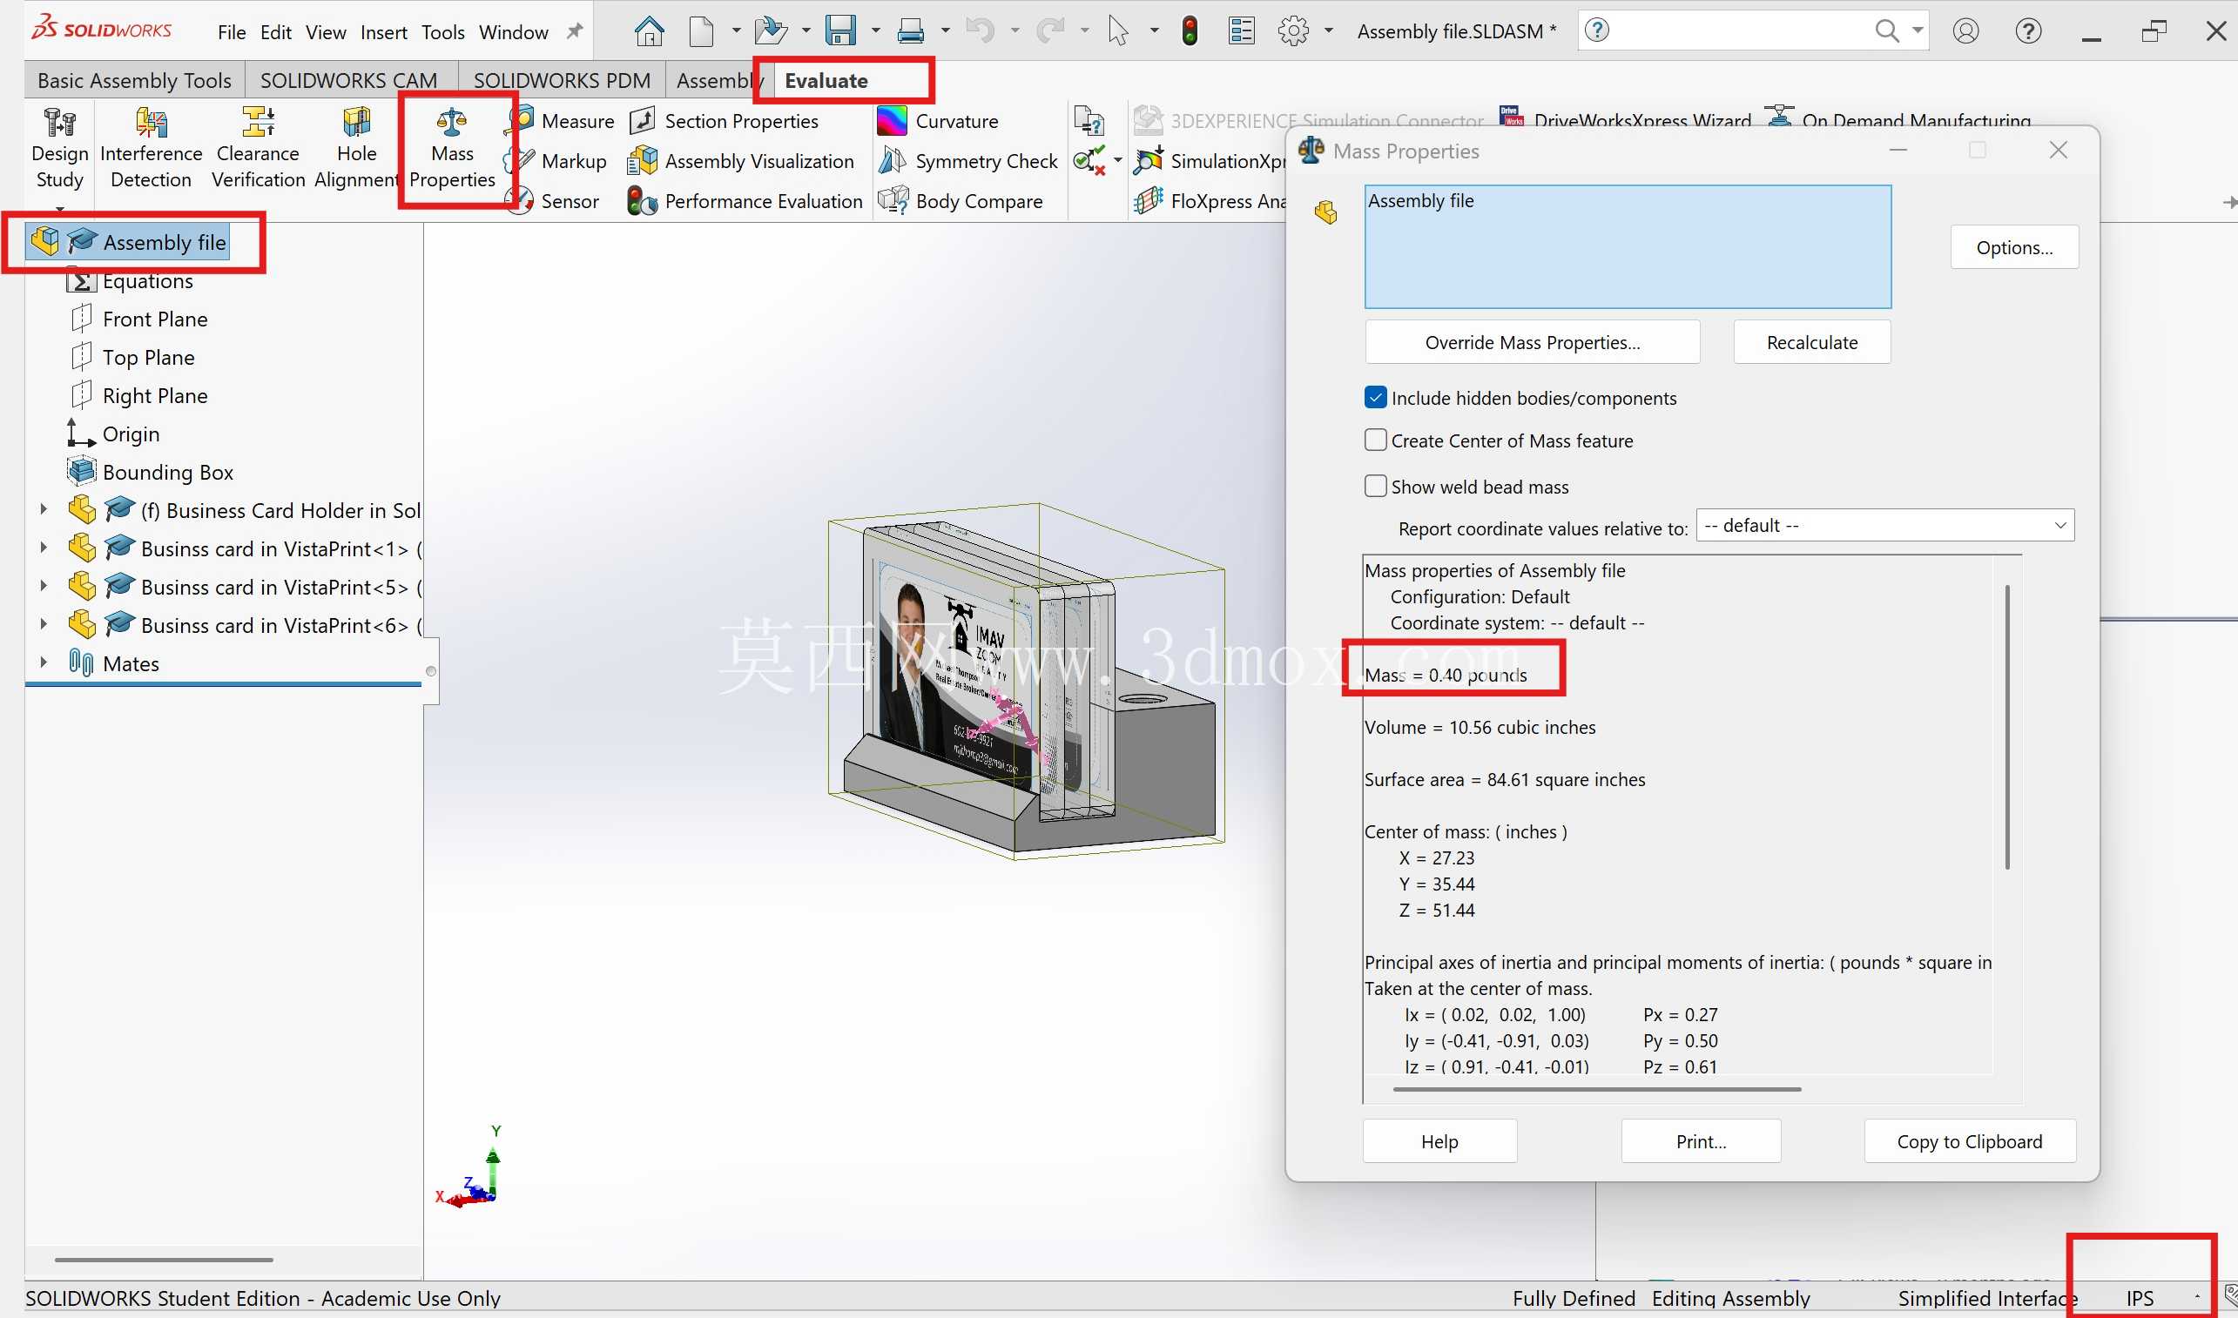Open the Design Study tool
The image size is (2238, 1318).
click(59, 147)
